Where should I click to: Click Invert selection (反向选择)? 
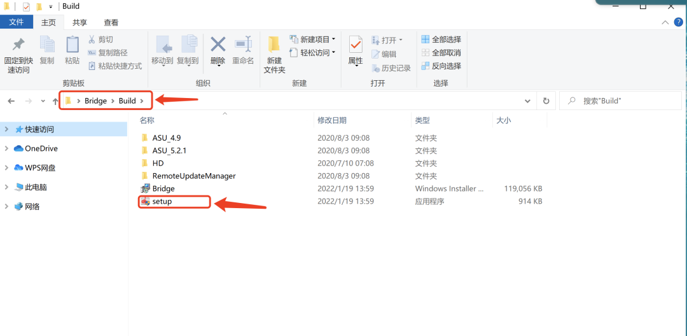click(441, 66)
